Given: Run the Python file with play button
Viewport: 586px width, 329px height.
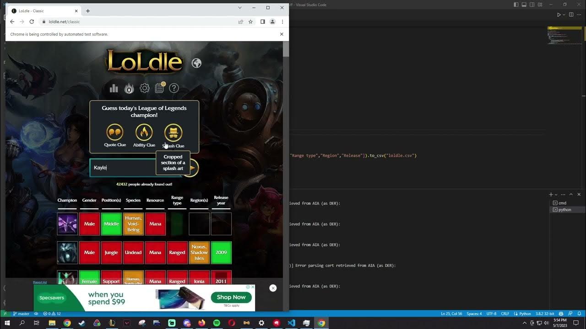Looking at the screenshot, I should (x=559, y=15).
